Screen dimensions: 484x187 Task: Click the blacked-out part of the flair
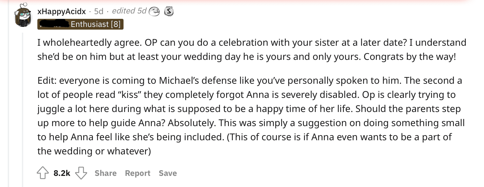[x=53, y=24]
